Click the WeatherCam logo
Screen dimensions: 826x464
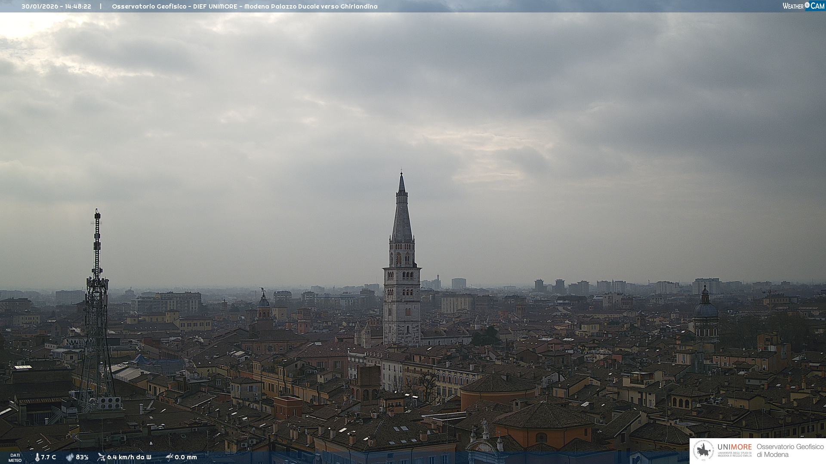coord(803,6)
